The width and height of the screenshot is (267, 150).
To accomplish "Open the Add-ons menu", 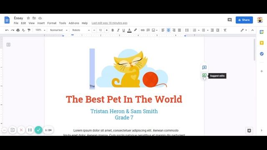I will pos(74,23).
